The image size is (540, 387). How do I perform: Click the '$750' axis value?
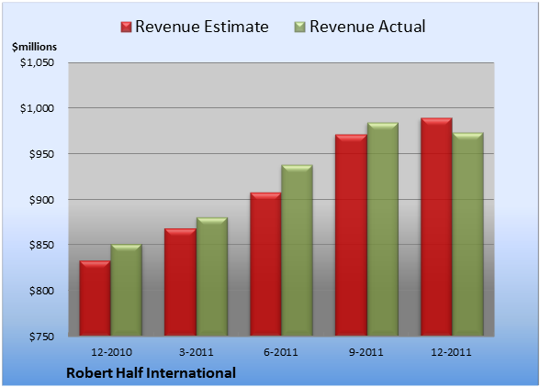(x=41, y=337)
